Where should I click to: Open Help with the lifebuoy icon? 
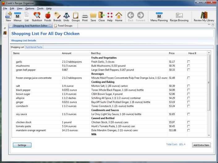pos(110,16)
